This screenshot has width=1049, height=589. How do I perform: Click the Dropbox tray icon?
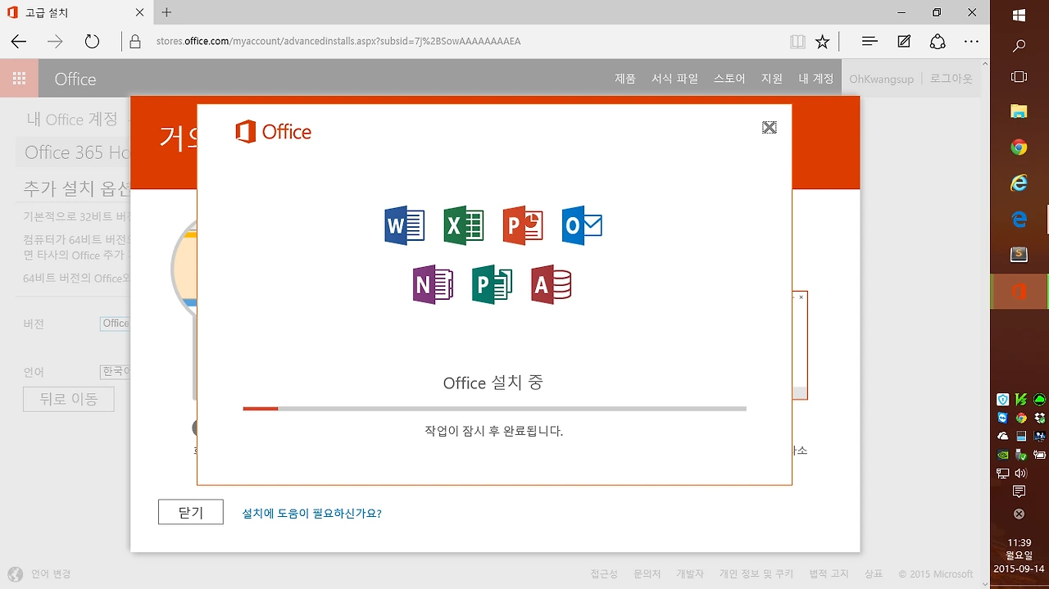pos(1040,419)
